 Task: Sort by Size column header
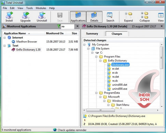(x=74, y=33)
